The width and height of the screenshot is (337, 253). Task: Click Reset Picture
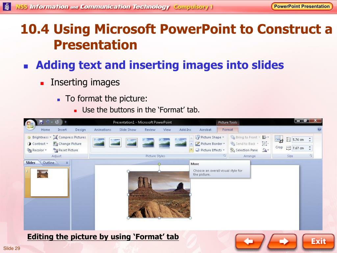(66, 150)
